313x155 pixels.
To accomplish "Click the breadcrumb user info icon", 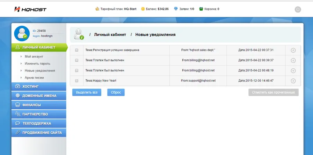I will coord(79,34).
